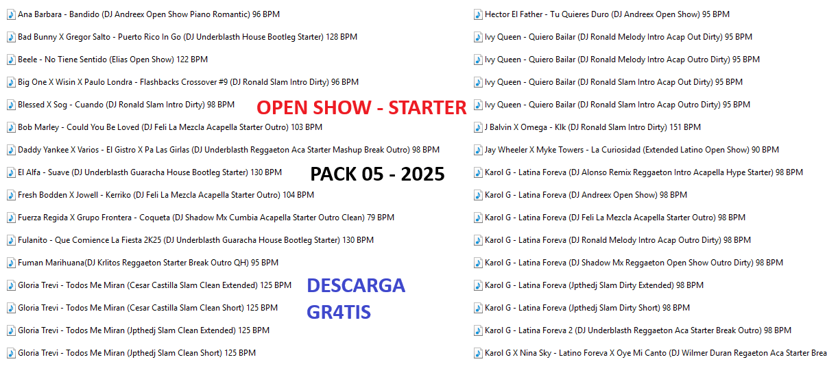
Task: Click the file icon next to Beele - No Tiene Sentido
Action: tap(11, 60)
